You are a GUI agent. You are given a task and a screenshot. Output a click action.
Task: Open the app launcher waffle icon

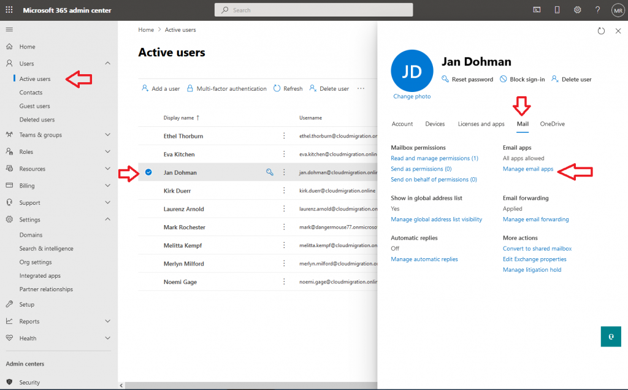pyautogui.click(x=9, y=10)
